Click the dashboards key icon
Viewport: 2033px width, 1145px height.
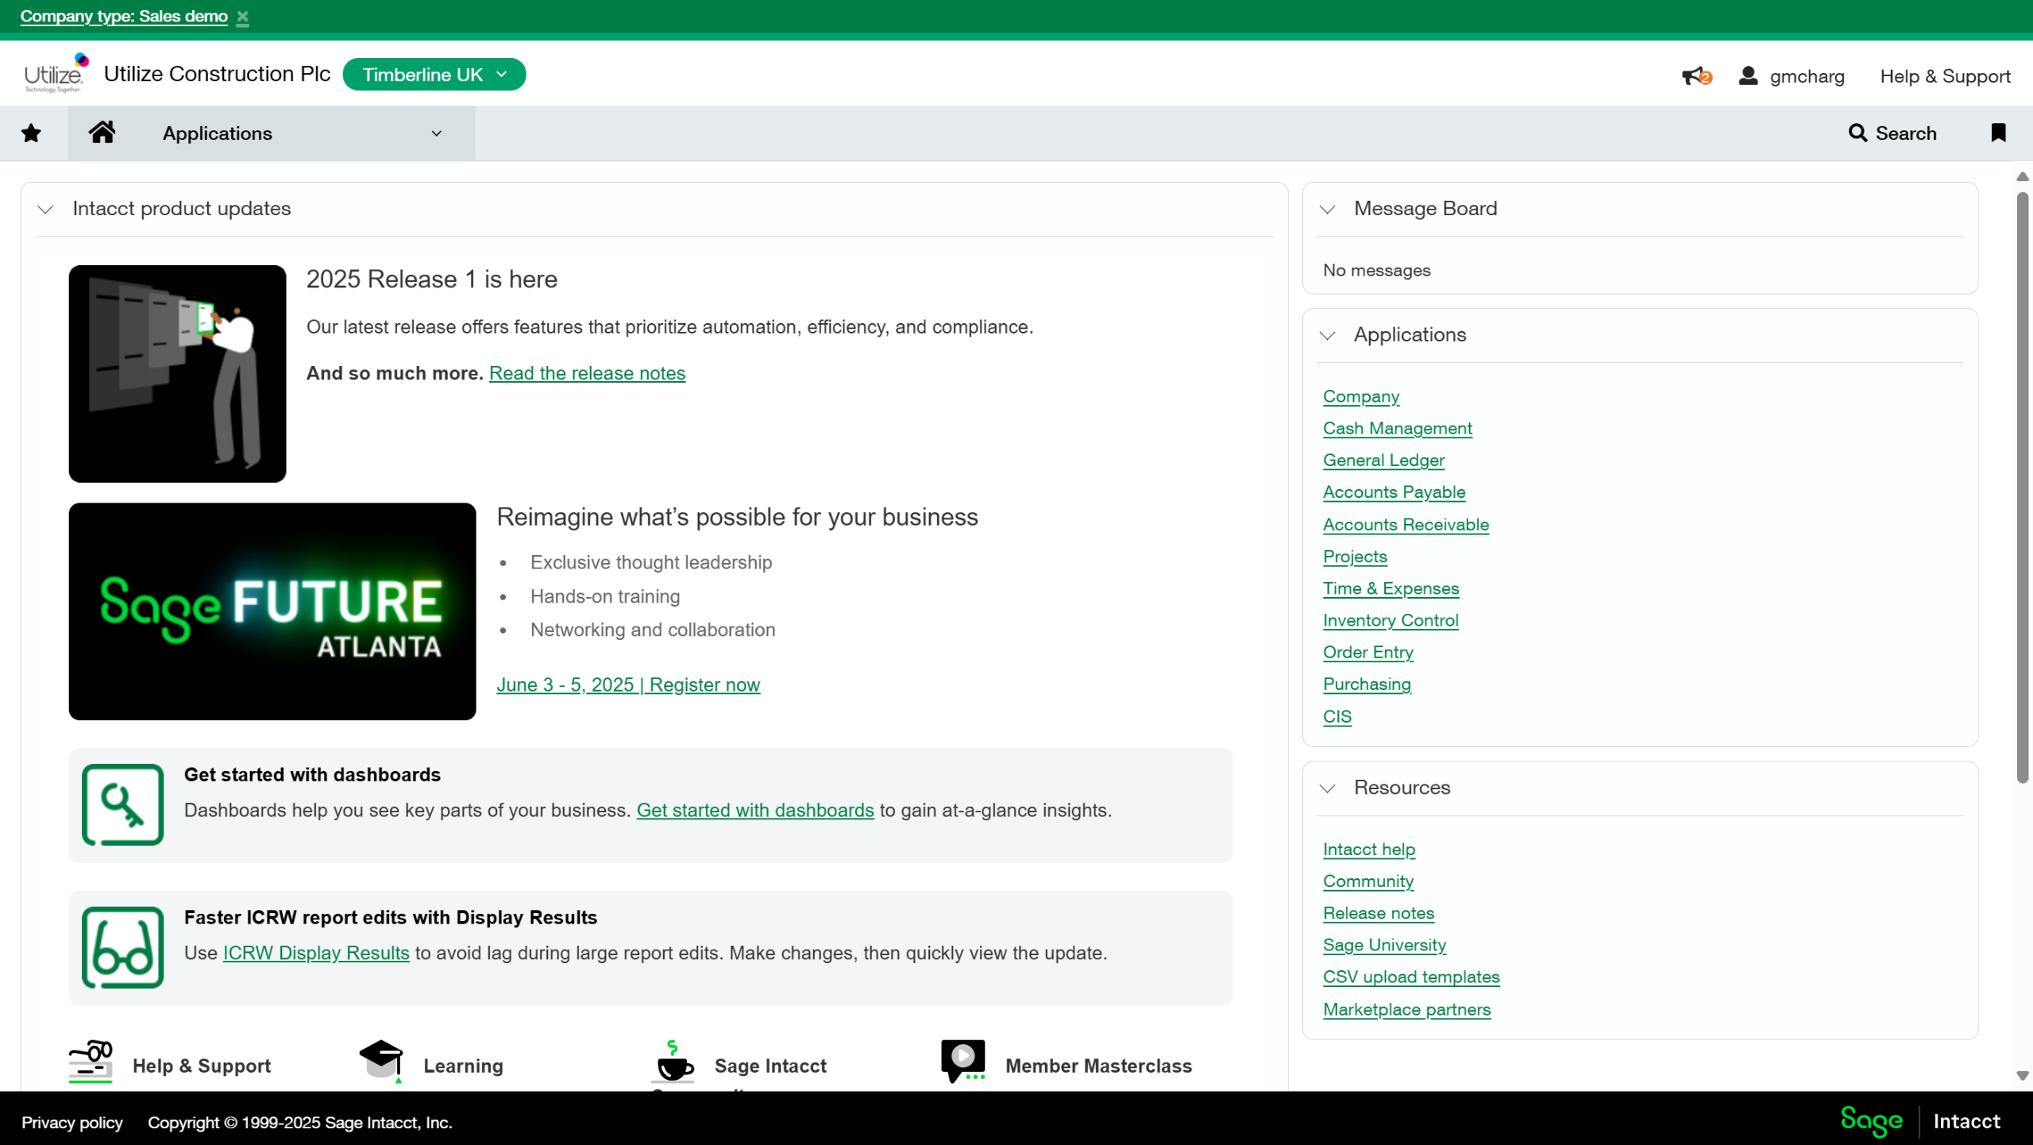(x=123, y=804)
